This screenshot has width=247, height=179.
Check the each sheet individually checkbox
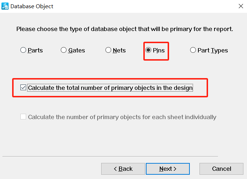pyautogui.click(x=23, y=117)
